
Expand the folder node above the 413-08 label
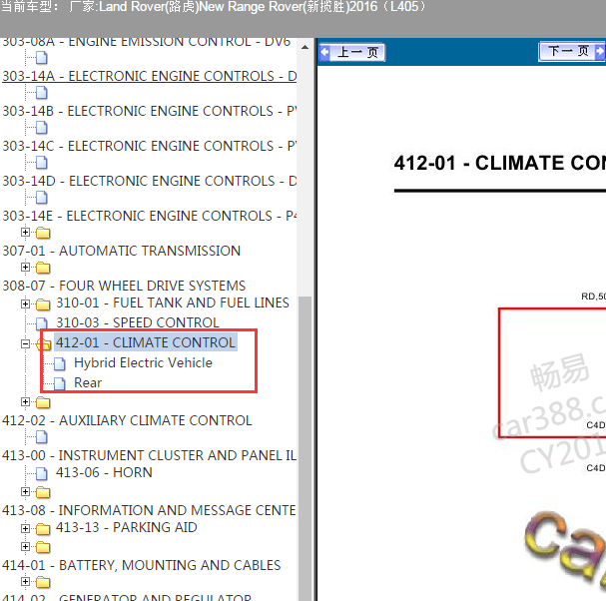click(x=26, y=491)
